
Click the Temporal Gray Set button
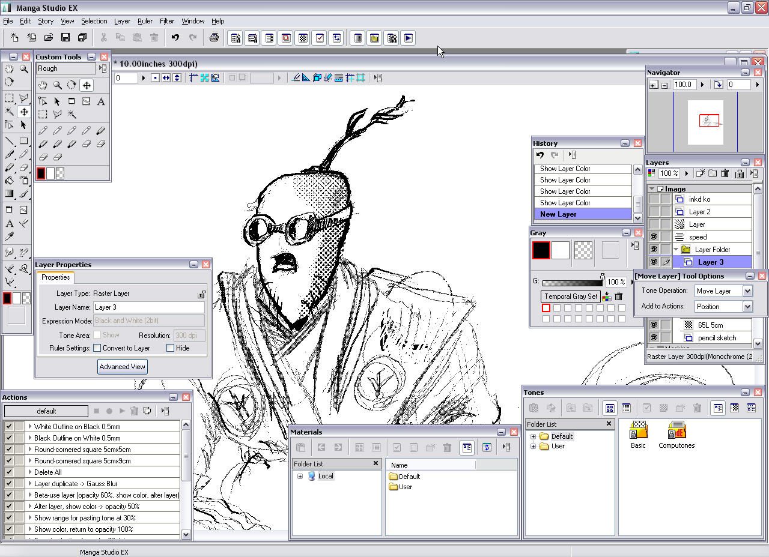571,297
